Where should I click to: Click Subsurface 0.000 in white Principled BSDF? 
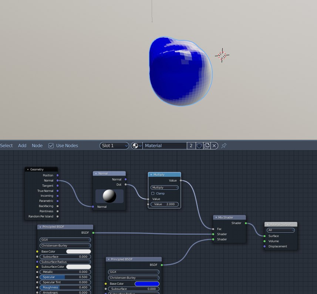pyautogui.click(x=65, y=257)
